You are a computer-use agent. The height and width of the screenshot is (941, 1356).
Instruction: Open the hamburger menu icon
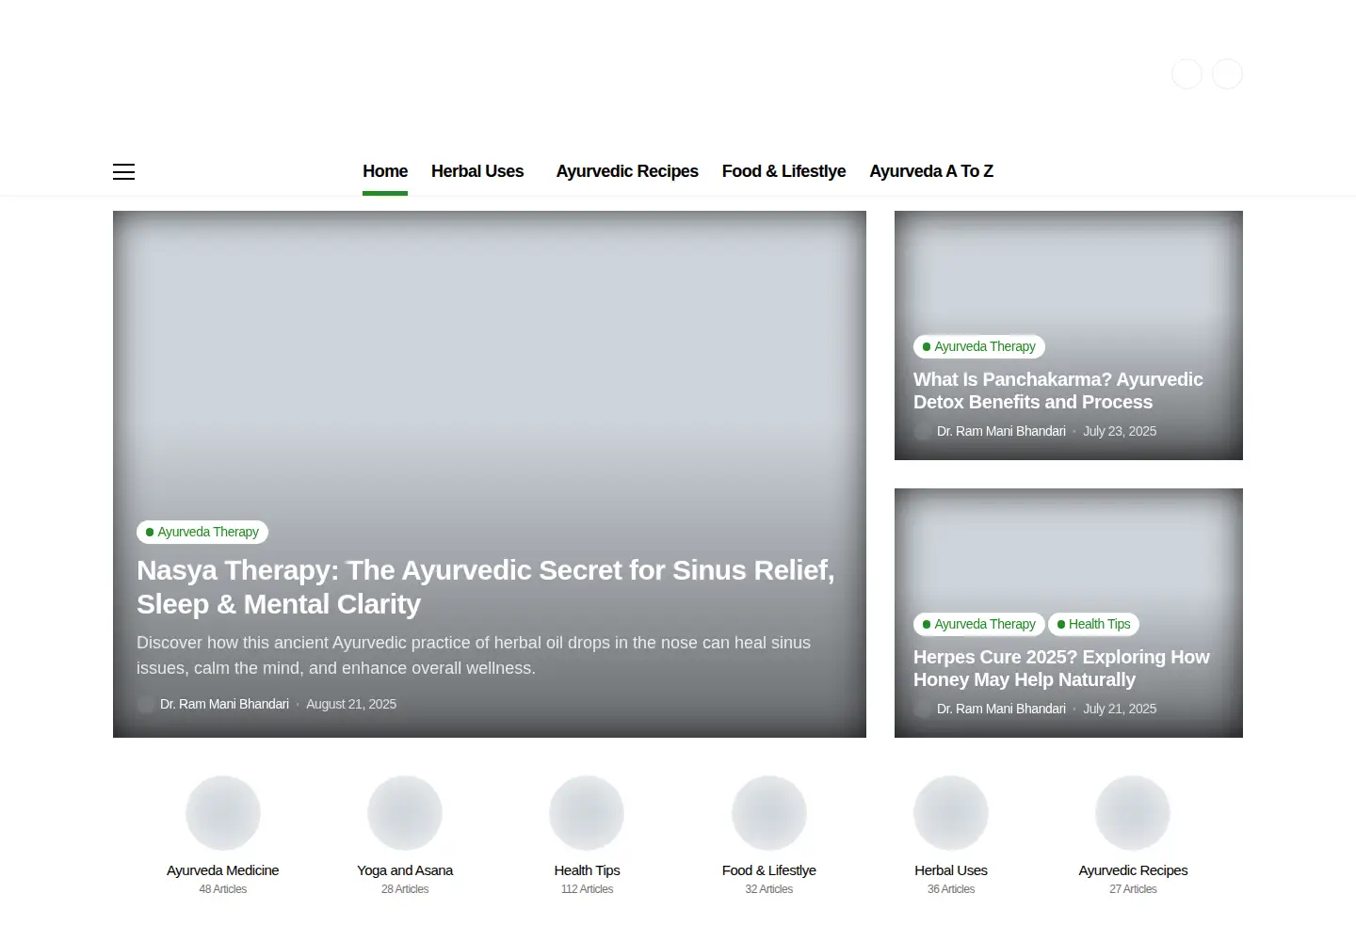(x=123, y=171)
